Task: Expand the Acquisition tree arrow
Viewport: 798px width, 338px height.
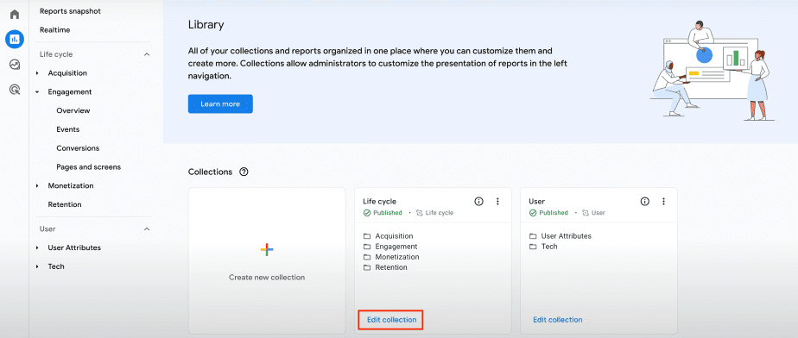Action: (38, 73)
